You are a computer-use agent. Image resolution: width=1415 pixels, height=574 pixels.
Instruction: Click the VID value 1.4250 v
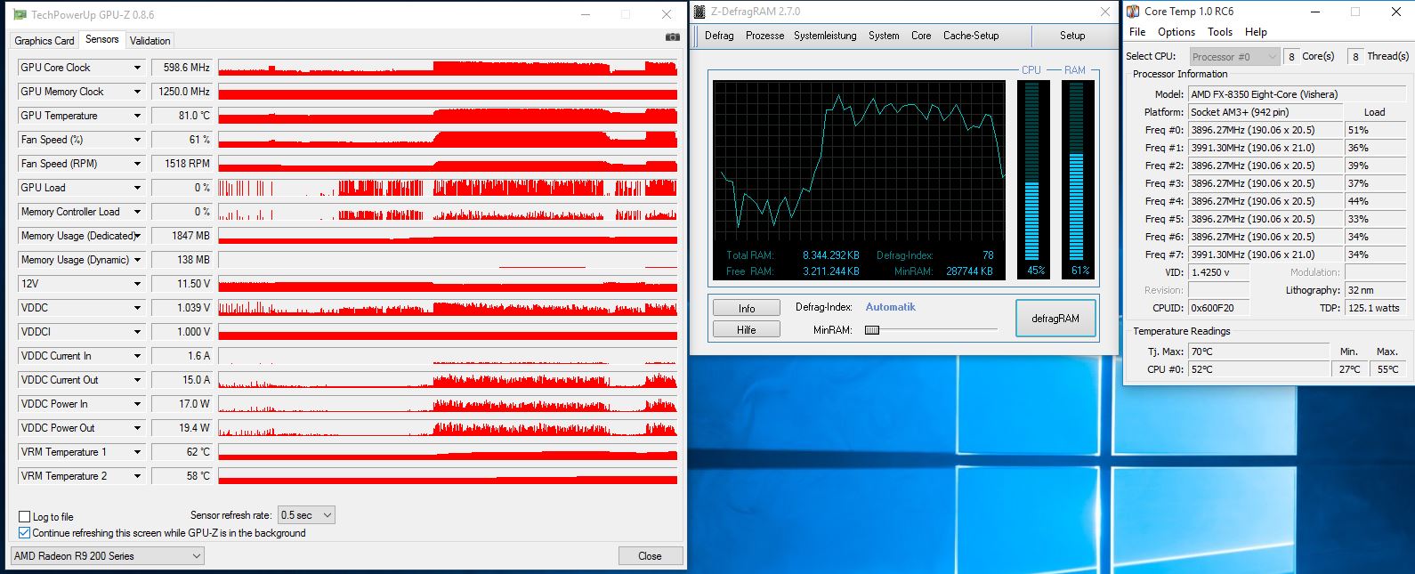(1218, 272)
